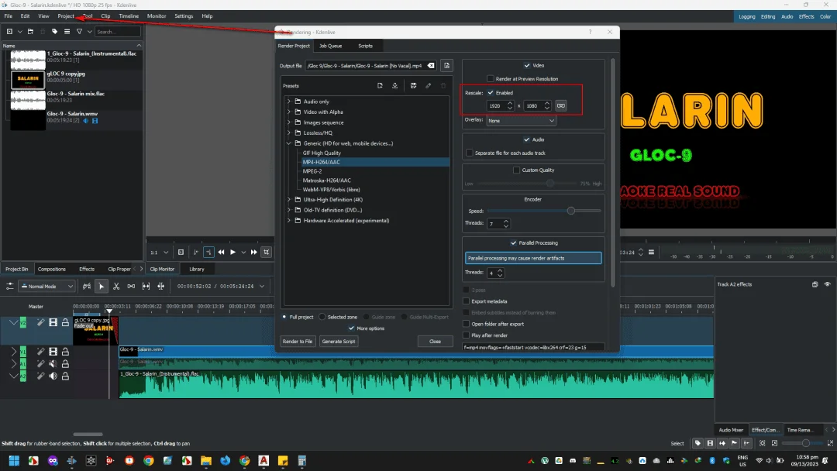Download new render presets
837x471 pixels.
coord(394,85)
